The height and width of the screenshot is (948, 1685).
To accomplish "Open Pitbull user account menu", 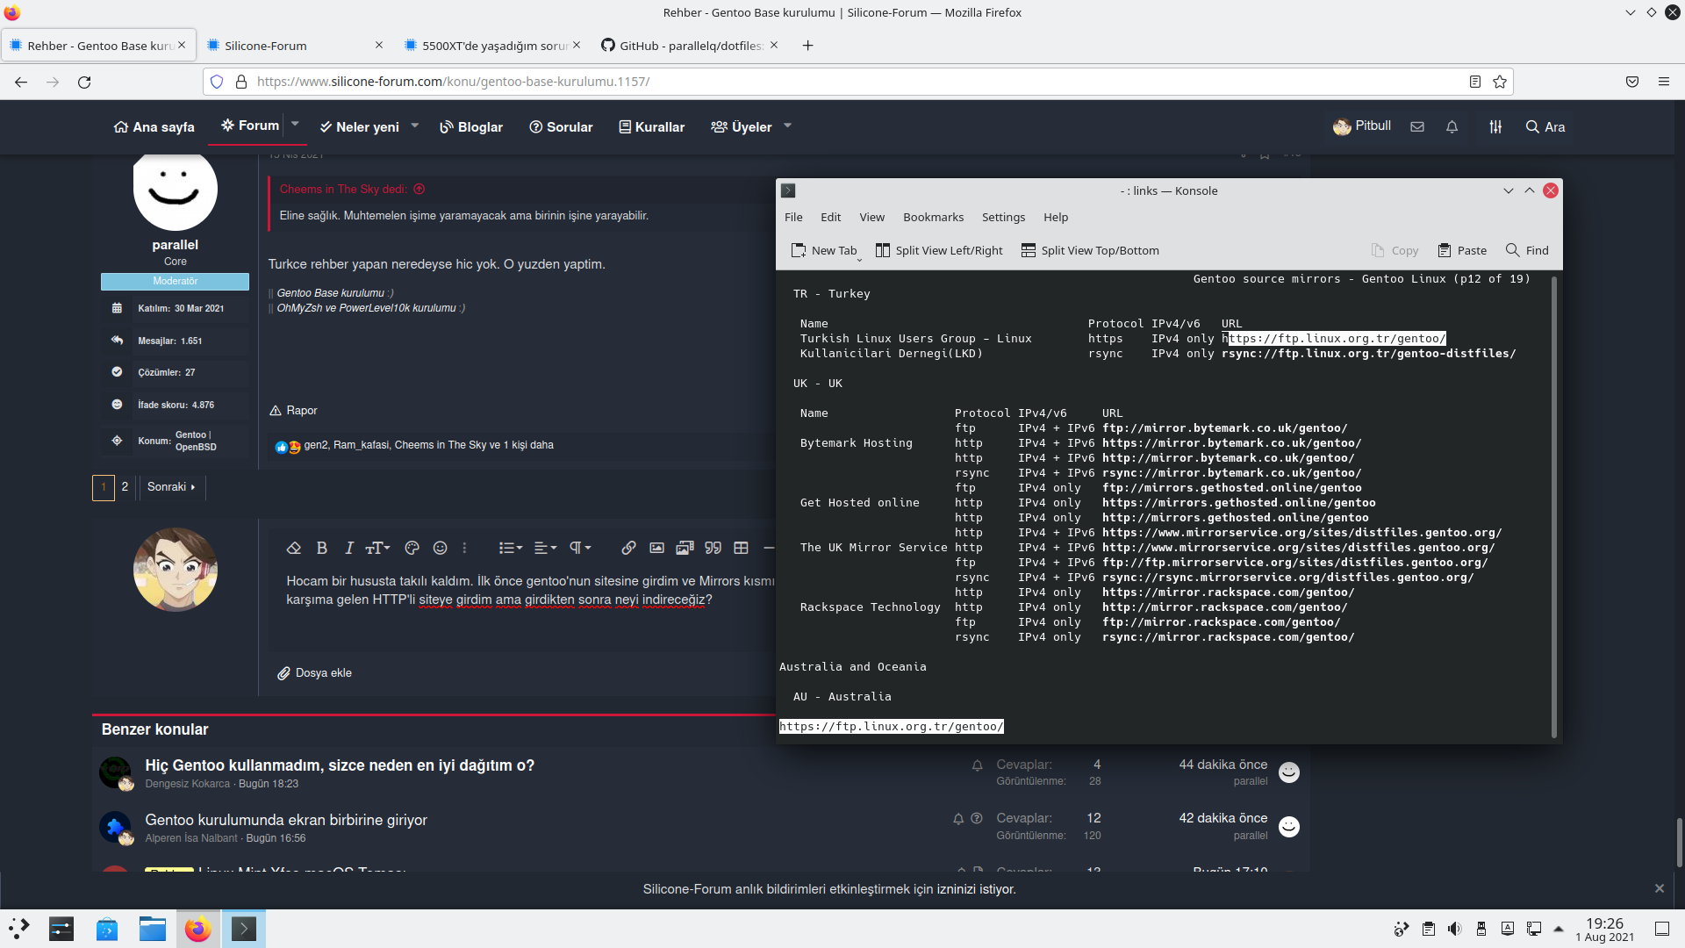I will (x=1361, y=126).
